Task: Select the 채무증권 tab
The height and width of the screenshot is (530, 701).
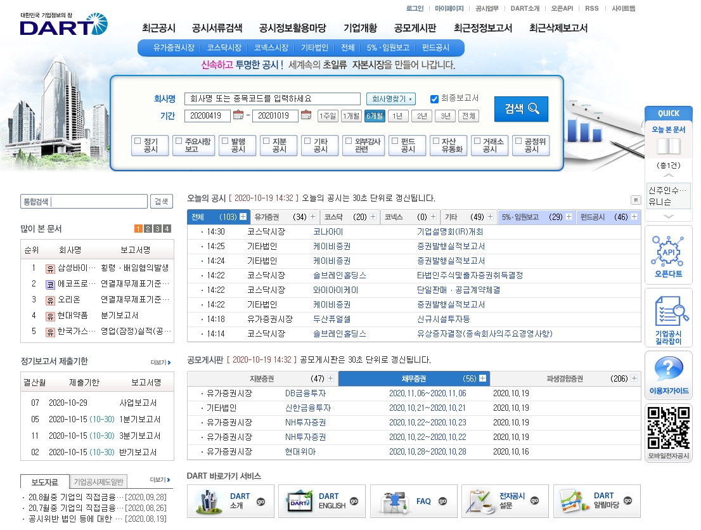Action: point(413,378)
